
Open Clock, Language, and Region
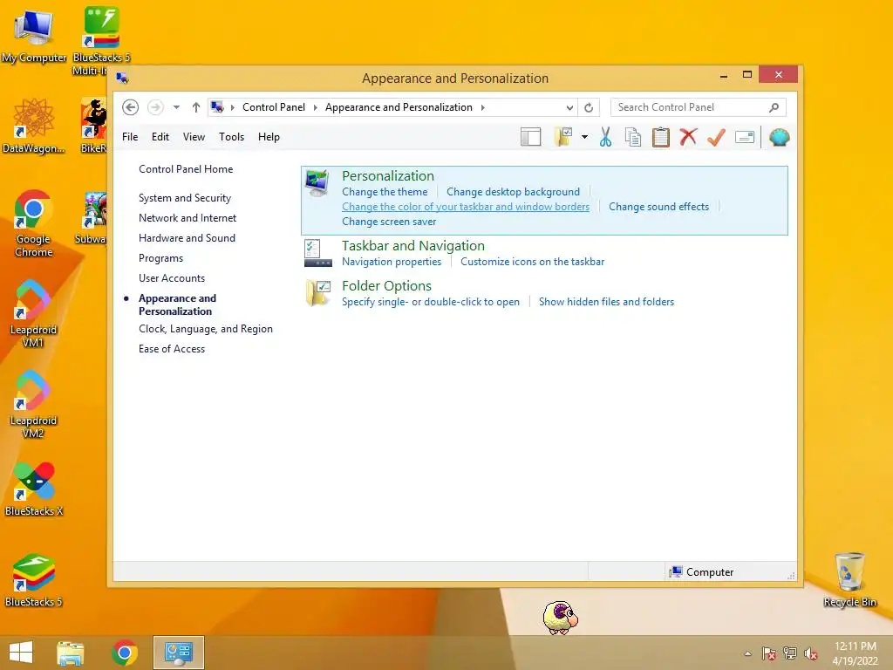tap(206, 329)
